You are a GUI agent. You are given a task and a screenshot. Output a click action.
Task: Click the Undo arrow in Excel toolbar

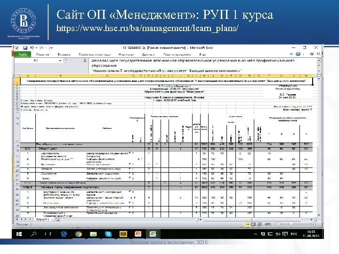coord(32,48)
